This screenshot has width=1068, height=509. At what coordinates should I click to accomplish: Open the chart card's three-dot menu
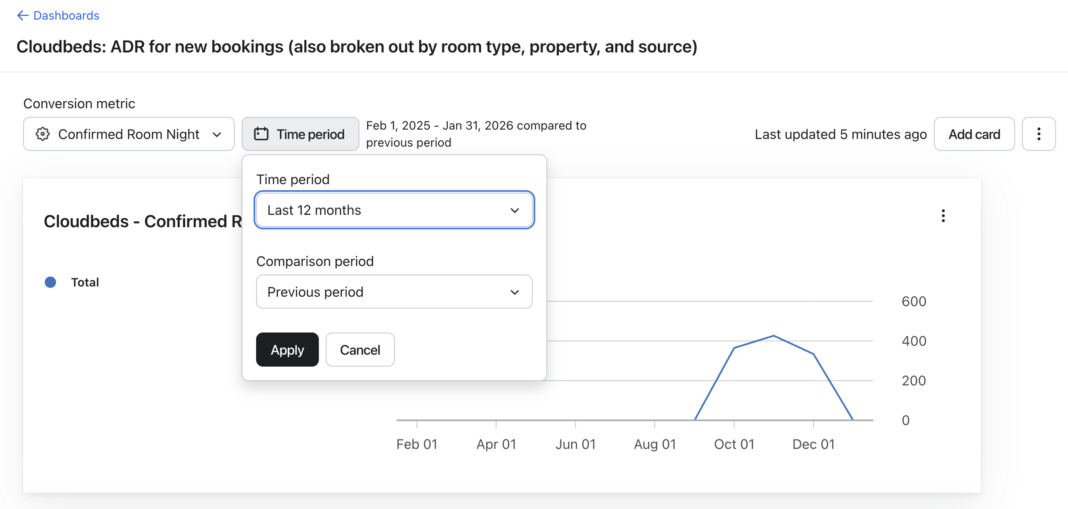[943, 216]
